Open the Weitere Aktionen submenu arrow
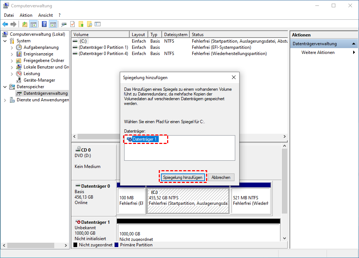This screenshot has height=258, width=359. (x=354, y=52)
